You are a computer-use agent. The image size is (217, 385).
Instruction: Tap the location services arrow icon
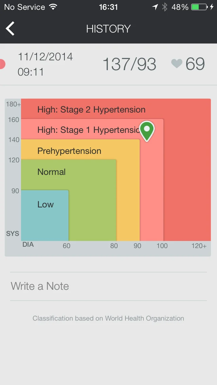tap(155, 7)
